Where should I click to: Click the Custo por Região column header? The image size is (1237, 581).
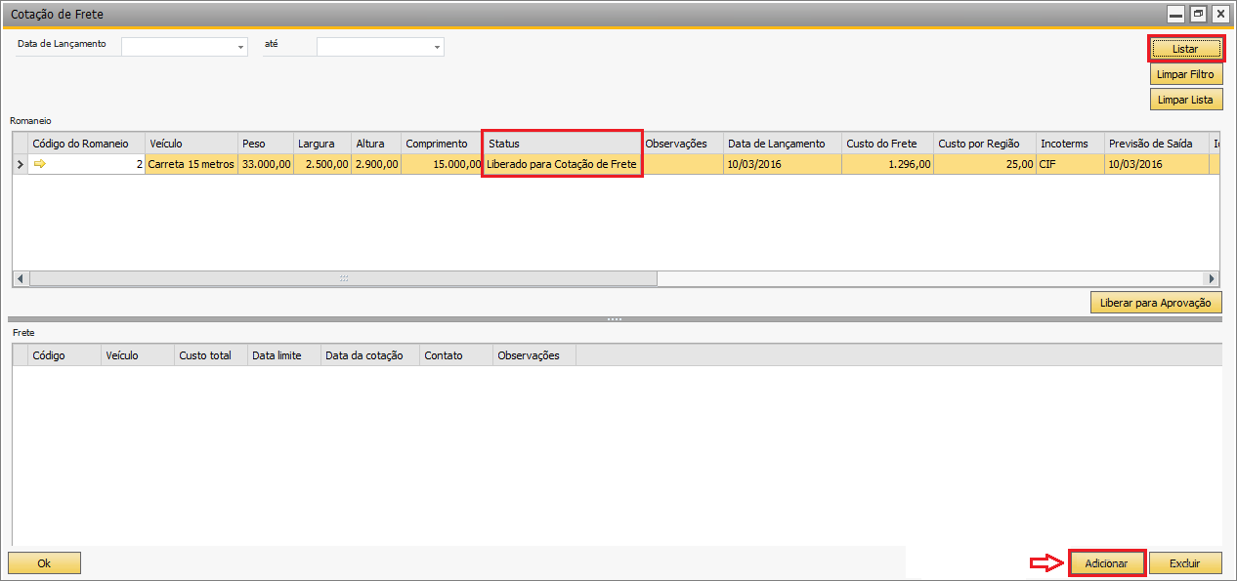tap(984, 144)
